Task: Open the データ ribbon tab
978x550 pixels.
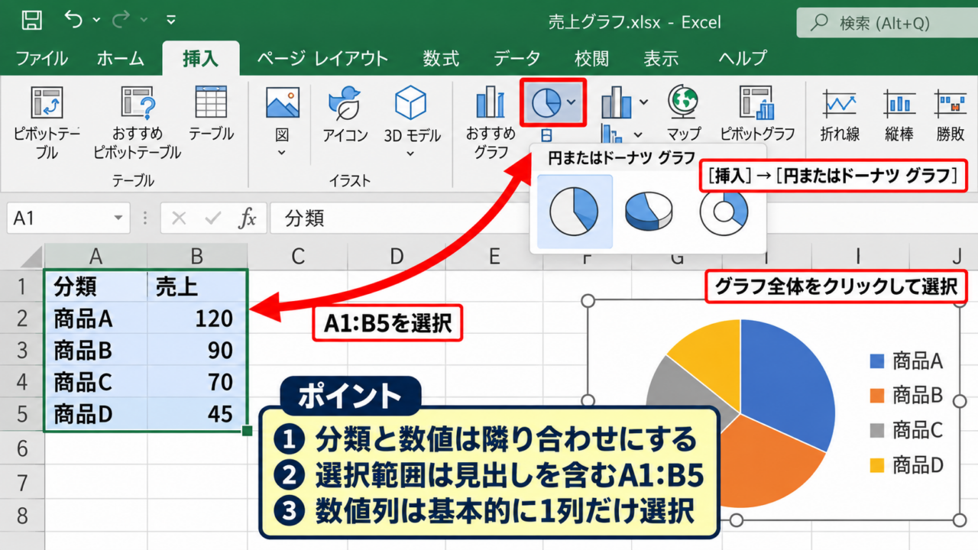Action: coord(517,59)
